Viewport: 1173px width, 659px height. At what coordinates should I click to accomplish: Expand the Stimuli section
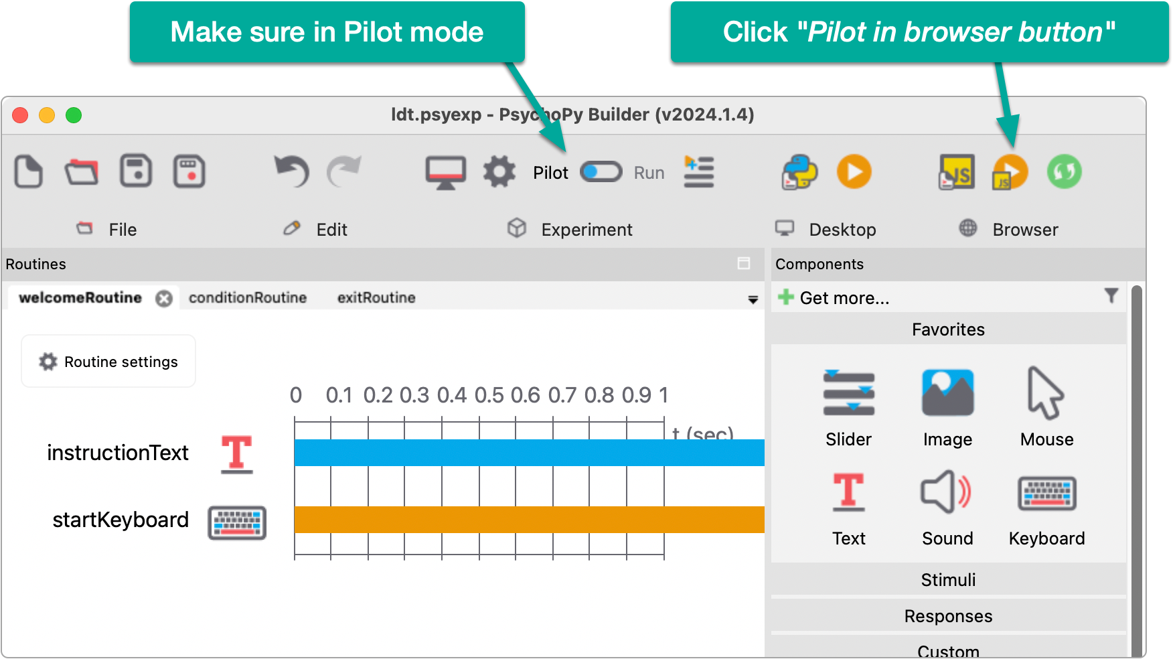coord(948,580)
